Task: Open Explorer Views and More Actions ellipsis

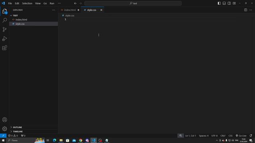Action: pos(53,10)
